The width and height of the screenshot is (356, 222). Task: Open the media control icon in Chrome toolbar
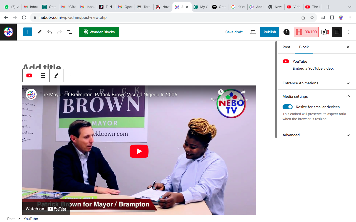point(323,17)
